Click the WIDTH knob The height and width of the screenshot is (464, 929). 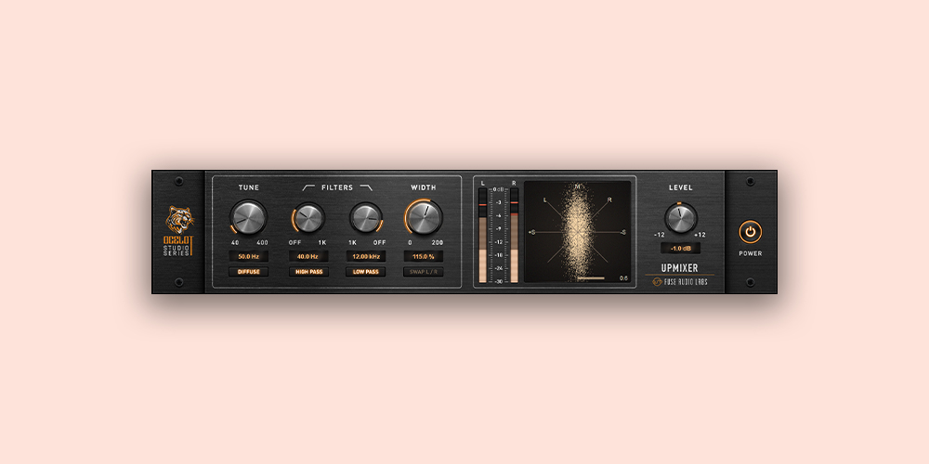pyautogui.click(x=424, y=217)
